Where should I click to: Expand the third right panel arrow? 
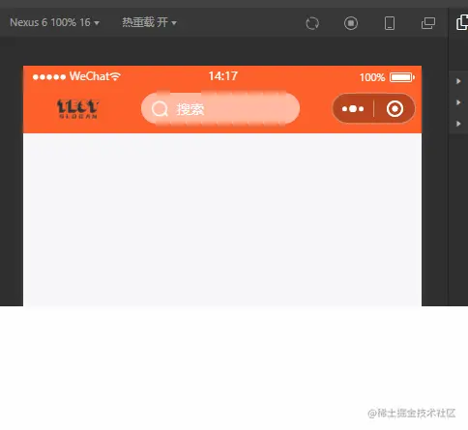[x=458, y=124]
